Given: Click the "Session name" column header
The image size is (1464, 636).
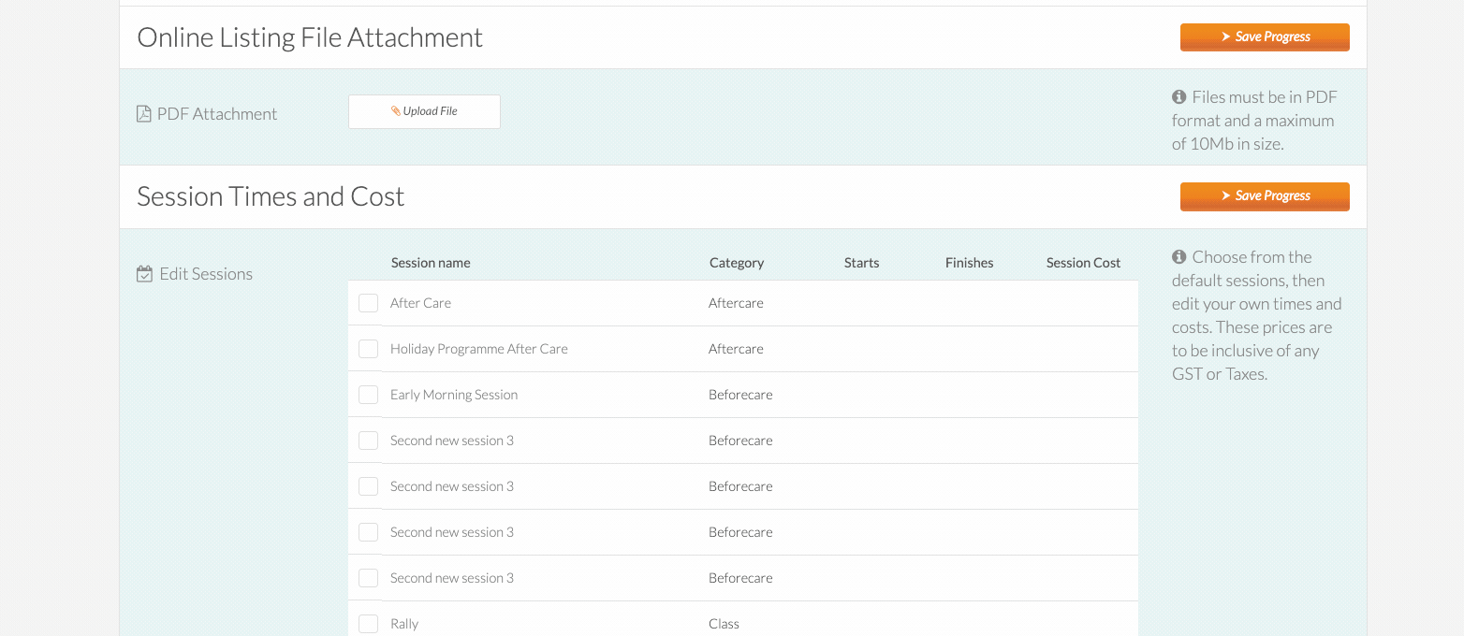Looking at the screenshot, I should 431,263.
